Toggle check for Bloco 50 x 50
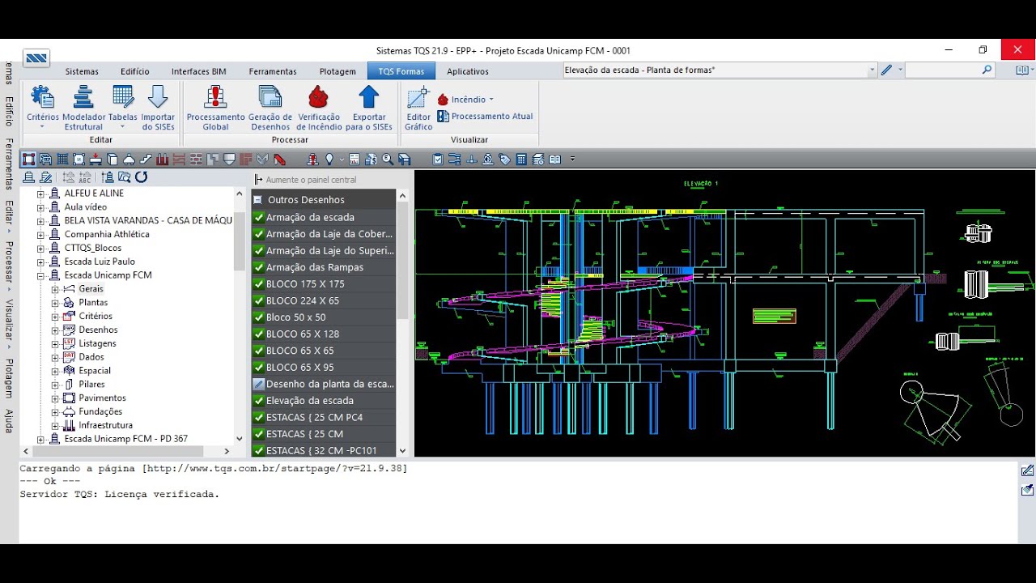 point(259,317)
